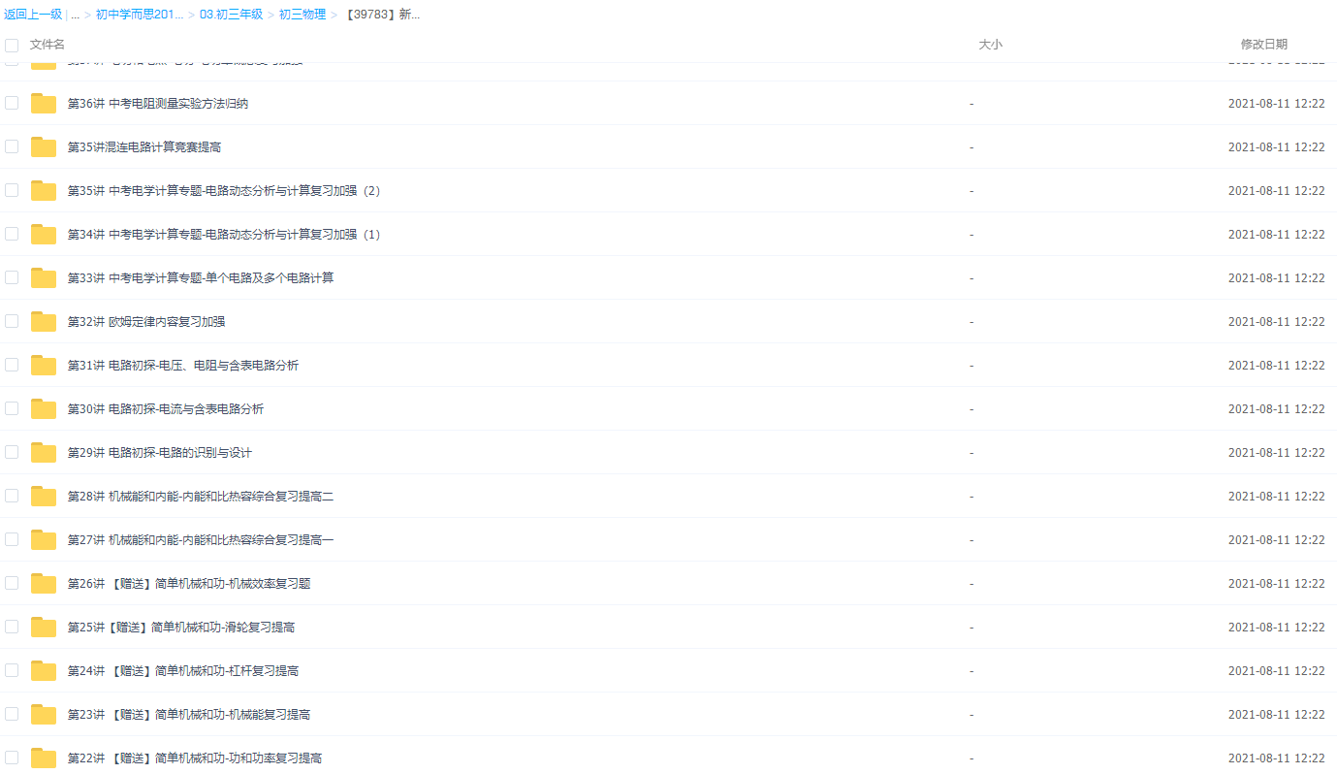Check the checkbox for 第31讲 电压、电阻与含表电路分析
The image size is (1337, 774).
11,364
